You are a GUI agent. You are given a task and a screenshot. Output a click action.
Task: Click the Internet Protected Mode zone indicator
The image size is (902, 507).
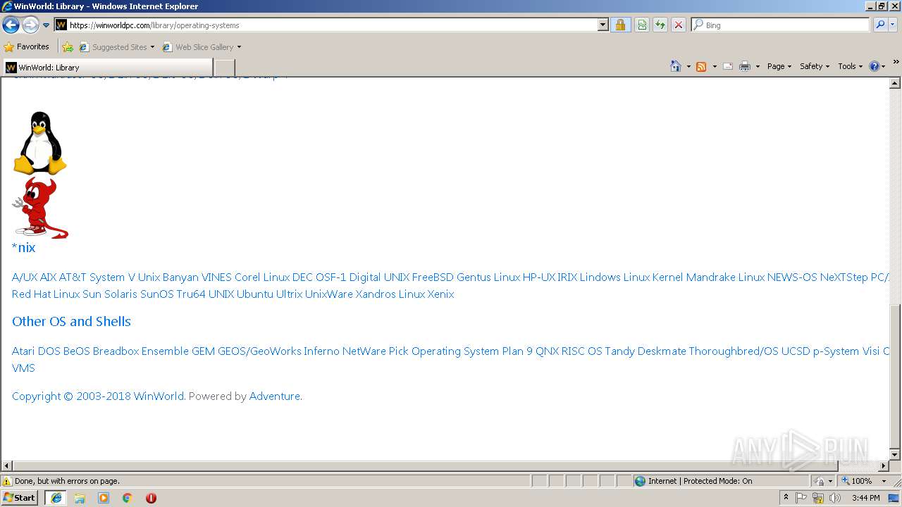tap(693, 481)
